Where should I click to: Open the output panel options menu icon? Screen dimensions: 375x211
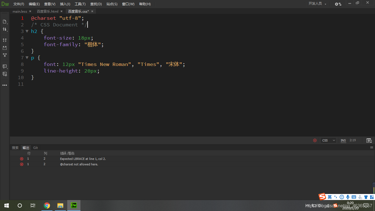coord(372,148)
